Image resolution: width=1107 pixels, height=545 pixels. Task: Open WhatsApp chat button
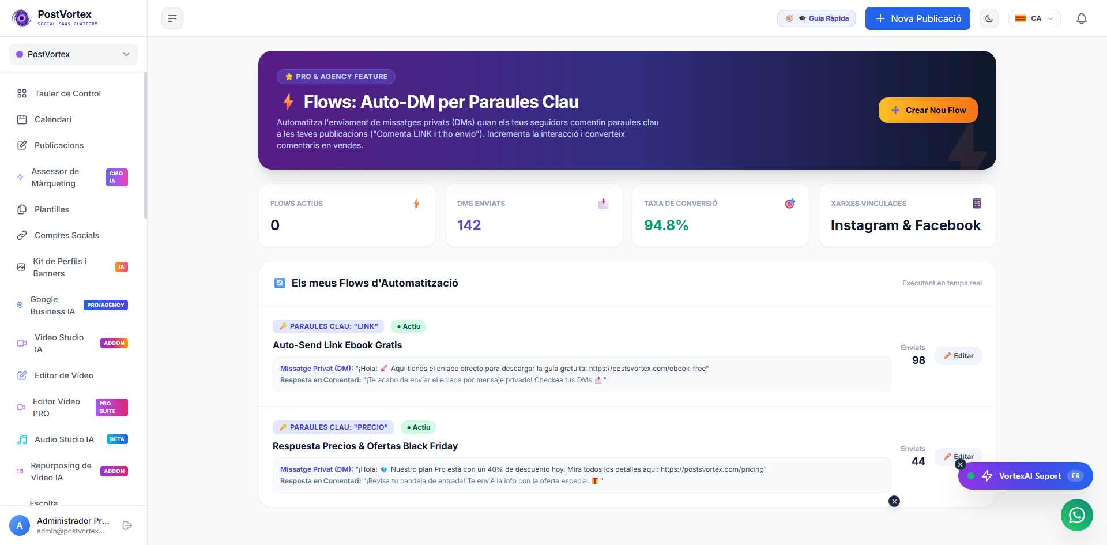1077,515
